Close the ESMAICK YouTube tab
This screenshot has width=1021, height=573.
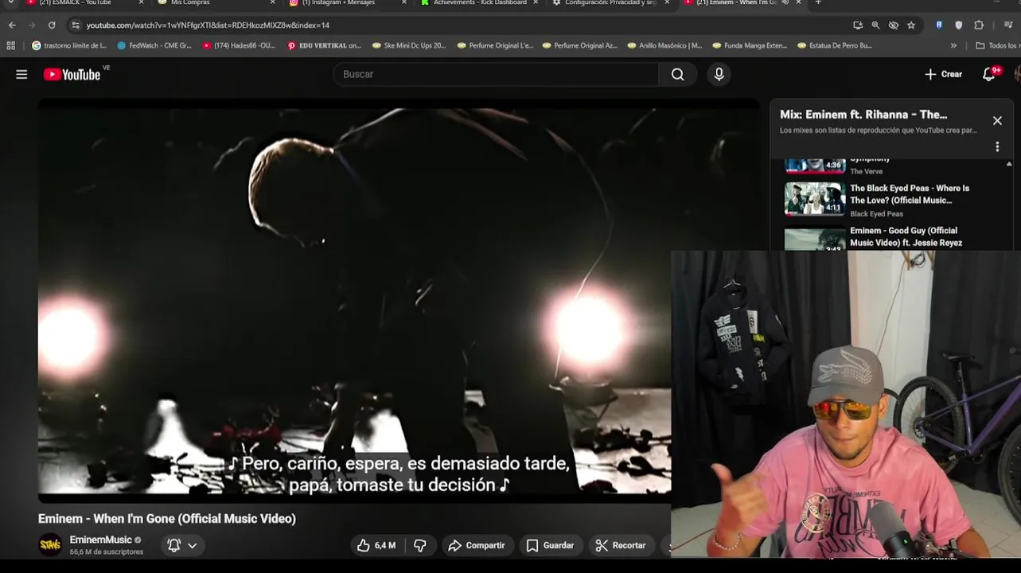[x=141, y=2]
